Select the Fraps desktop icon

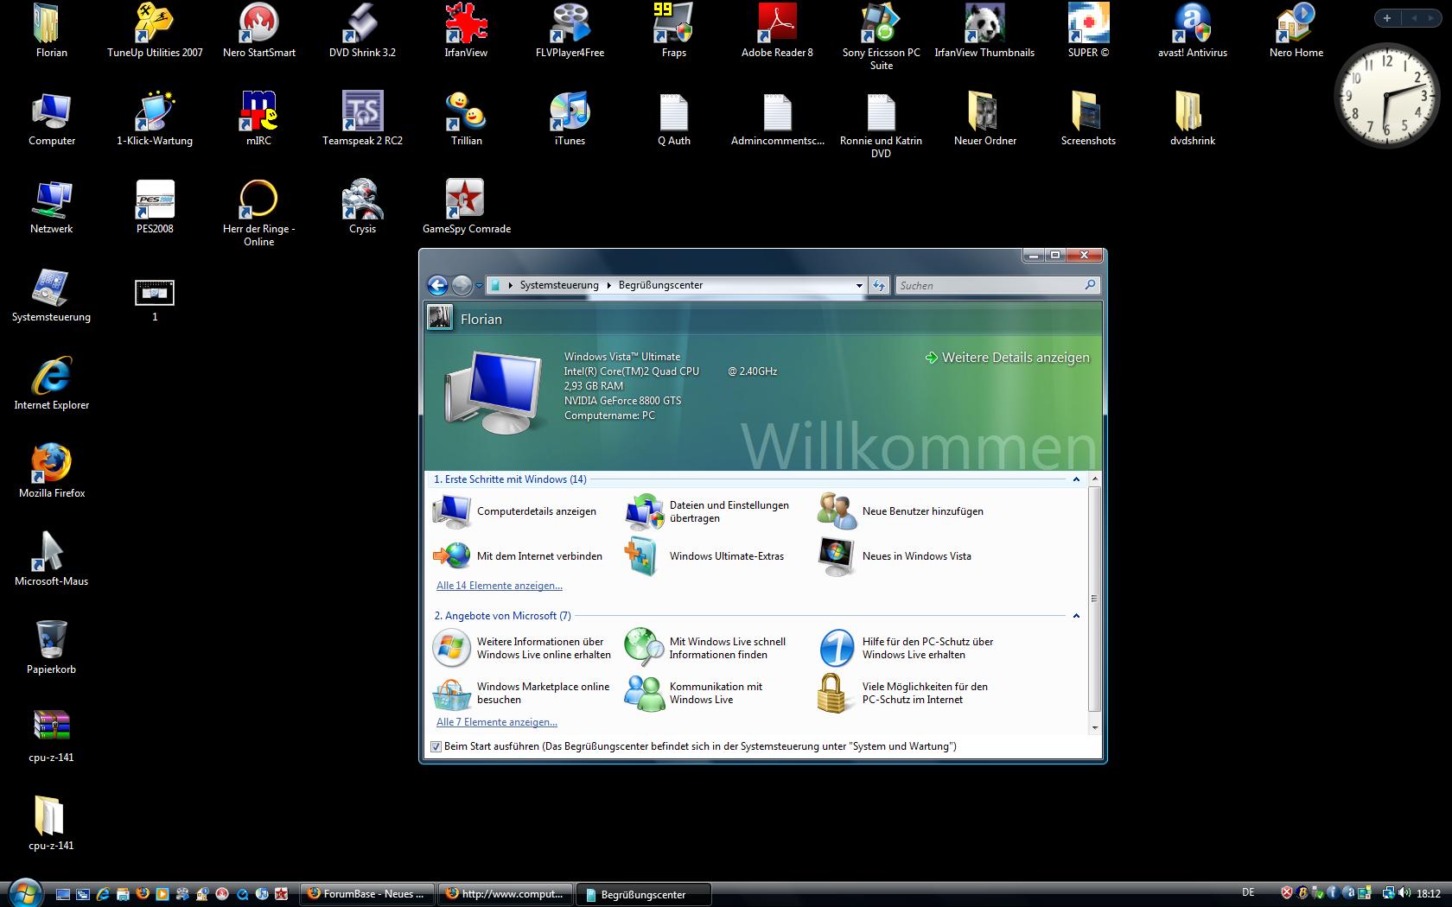pyautogui.click(x=673, y=30)
